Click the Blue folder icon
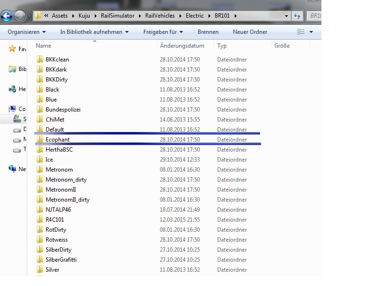The image size is (381, 286). tap(40, 99)
